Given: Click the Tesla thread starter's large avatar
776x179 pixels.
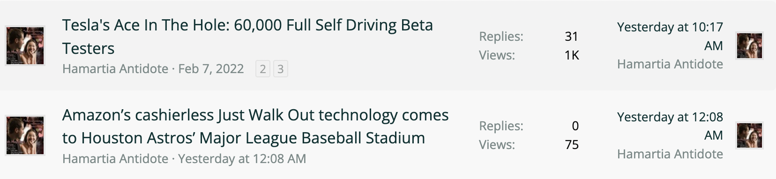Looking at the screenshot, I should (25, 45).
